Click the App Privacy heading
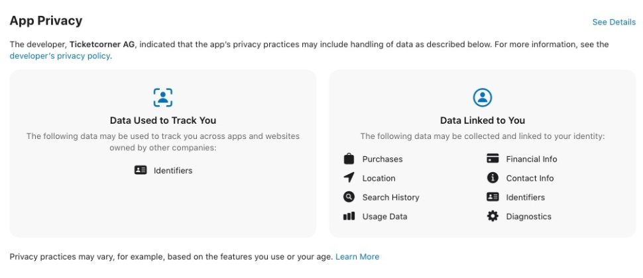Screen dimensions: 643x278 tap(46, 21)
